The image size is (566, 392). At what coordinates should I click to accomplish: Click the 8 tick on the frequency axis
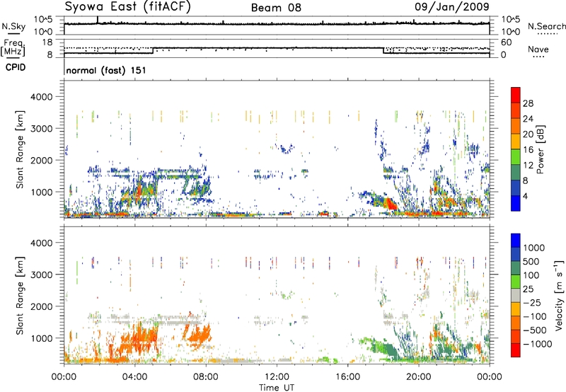tap(50, 54)
